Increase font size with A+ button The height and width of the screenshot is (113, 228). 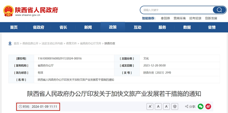(x=150, y=107)
